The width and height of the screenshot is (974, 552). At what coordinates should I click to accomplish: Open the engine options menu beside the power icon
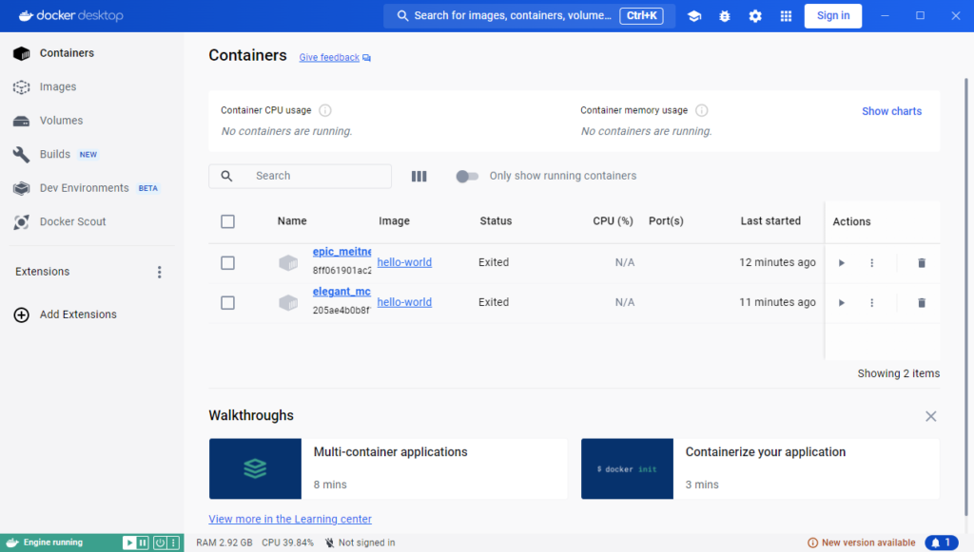coord(174,542)
